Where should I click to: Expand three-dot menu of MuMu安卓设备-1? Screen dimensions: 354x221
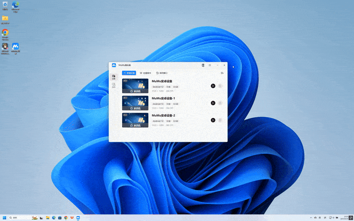[x=220, y=103]
